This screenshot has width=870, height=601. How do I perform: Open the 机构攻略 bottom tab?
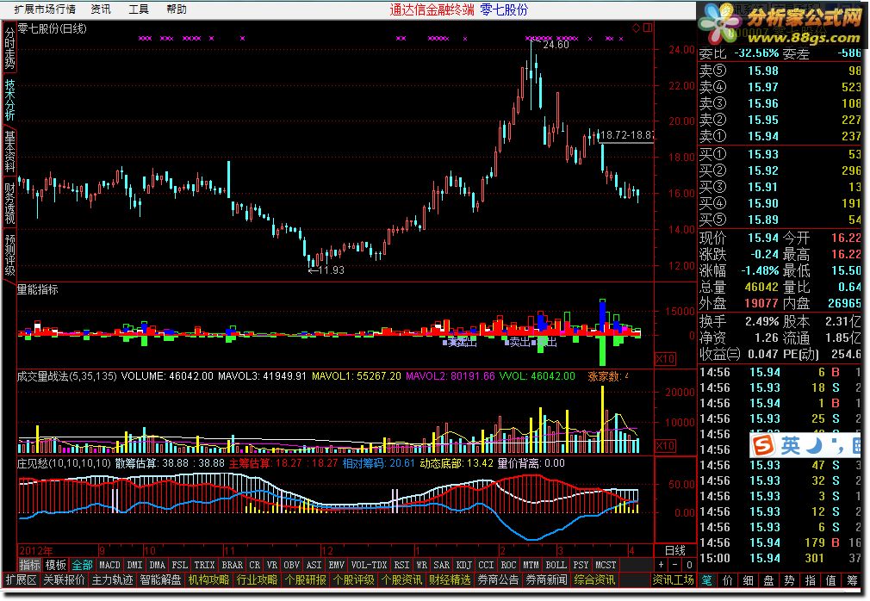point(208,580)
